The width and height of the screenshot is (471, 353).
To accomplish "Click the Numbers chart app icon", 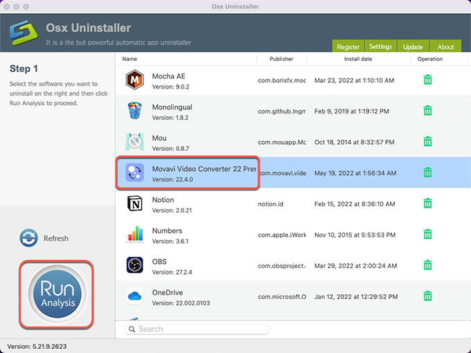I will [134, 235].
